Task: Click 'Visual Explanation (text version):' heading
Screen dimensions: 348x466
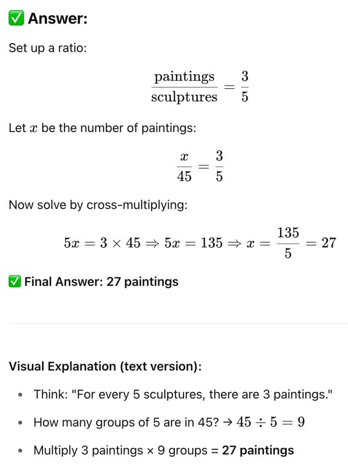Action: coord(105,367)
